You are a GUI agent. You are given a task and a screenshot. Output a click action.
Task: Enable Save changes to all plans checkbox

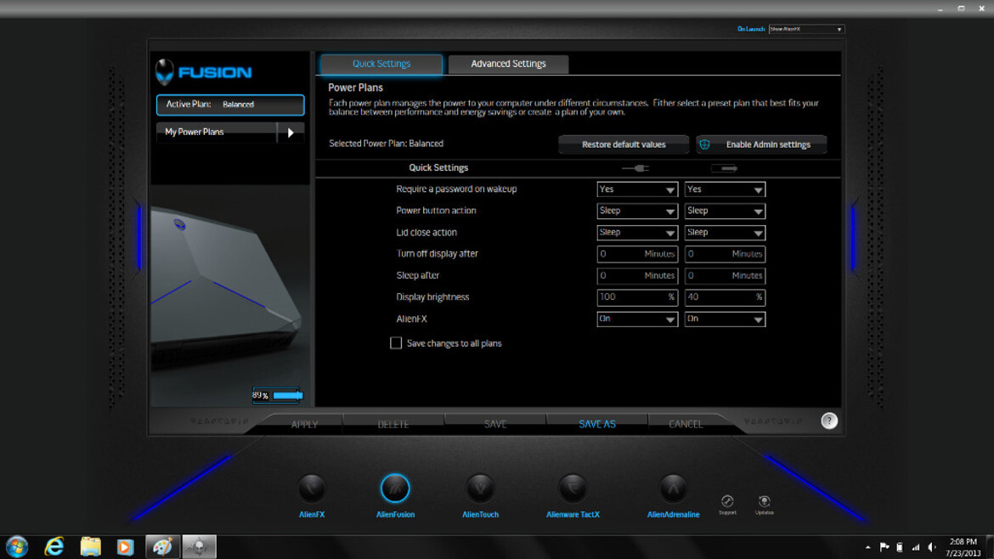(x=396, y=343)
